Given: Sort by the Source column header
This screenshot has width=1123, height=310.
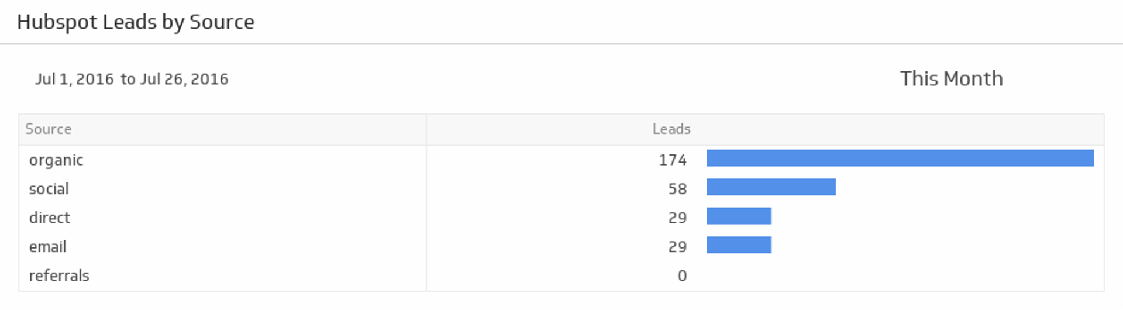Looking at the screenshot, I should click(x=49, y=129).
